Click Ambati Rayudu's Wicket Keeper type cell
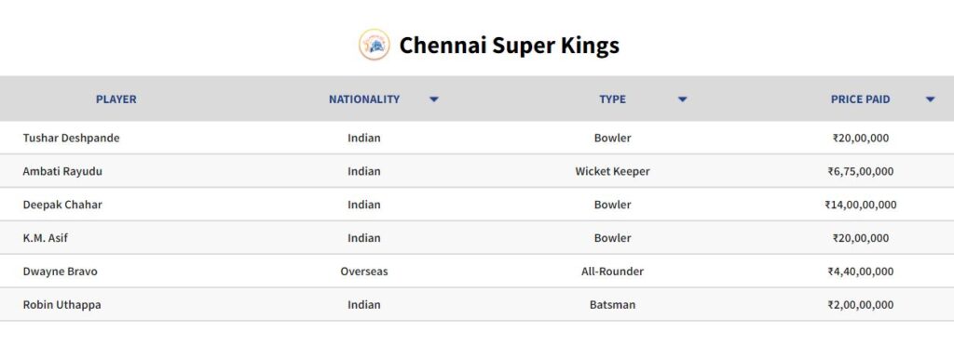The height and width of the screenshot is (345, 954). point(613,171)
